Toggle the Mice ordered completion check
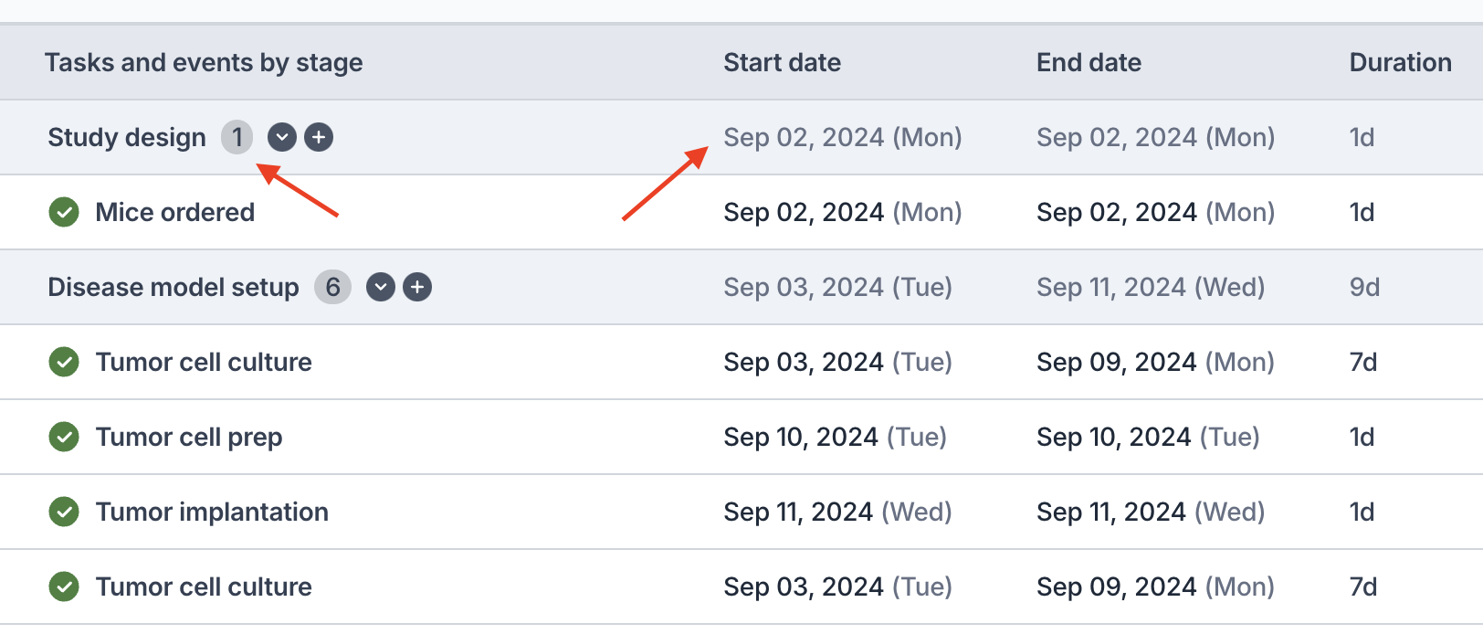 [x=64, y=212]
